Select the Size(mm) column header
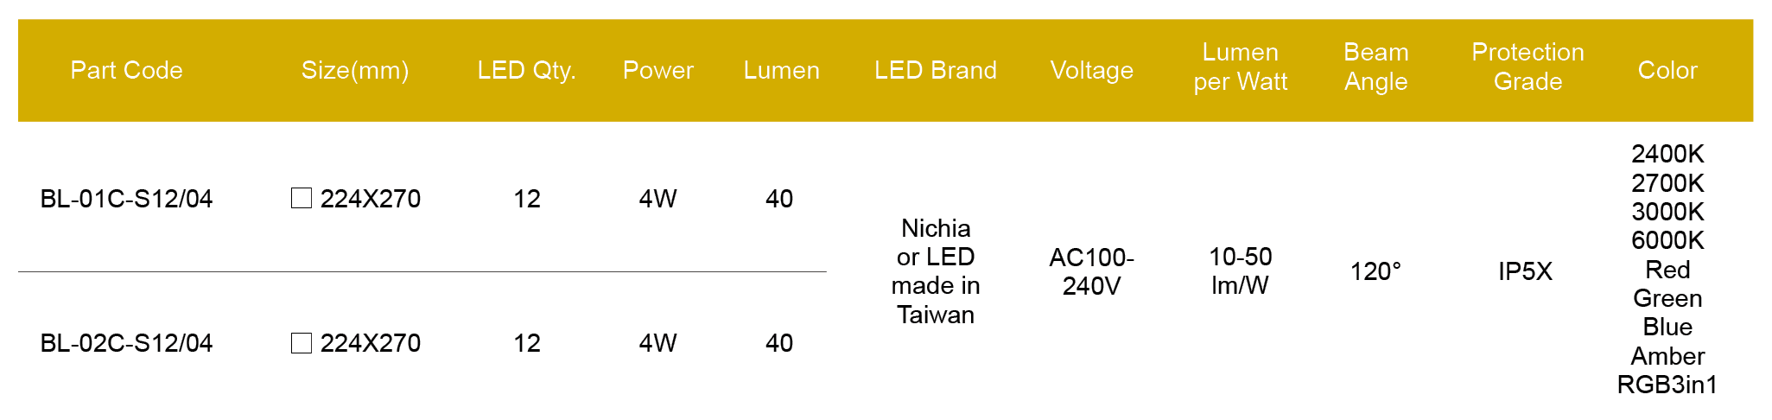This screenshot has width=1772, height=420. click(x=355, y=70)
